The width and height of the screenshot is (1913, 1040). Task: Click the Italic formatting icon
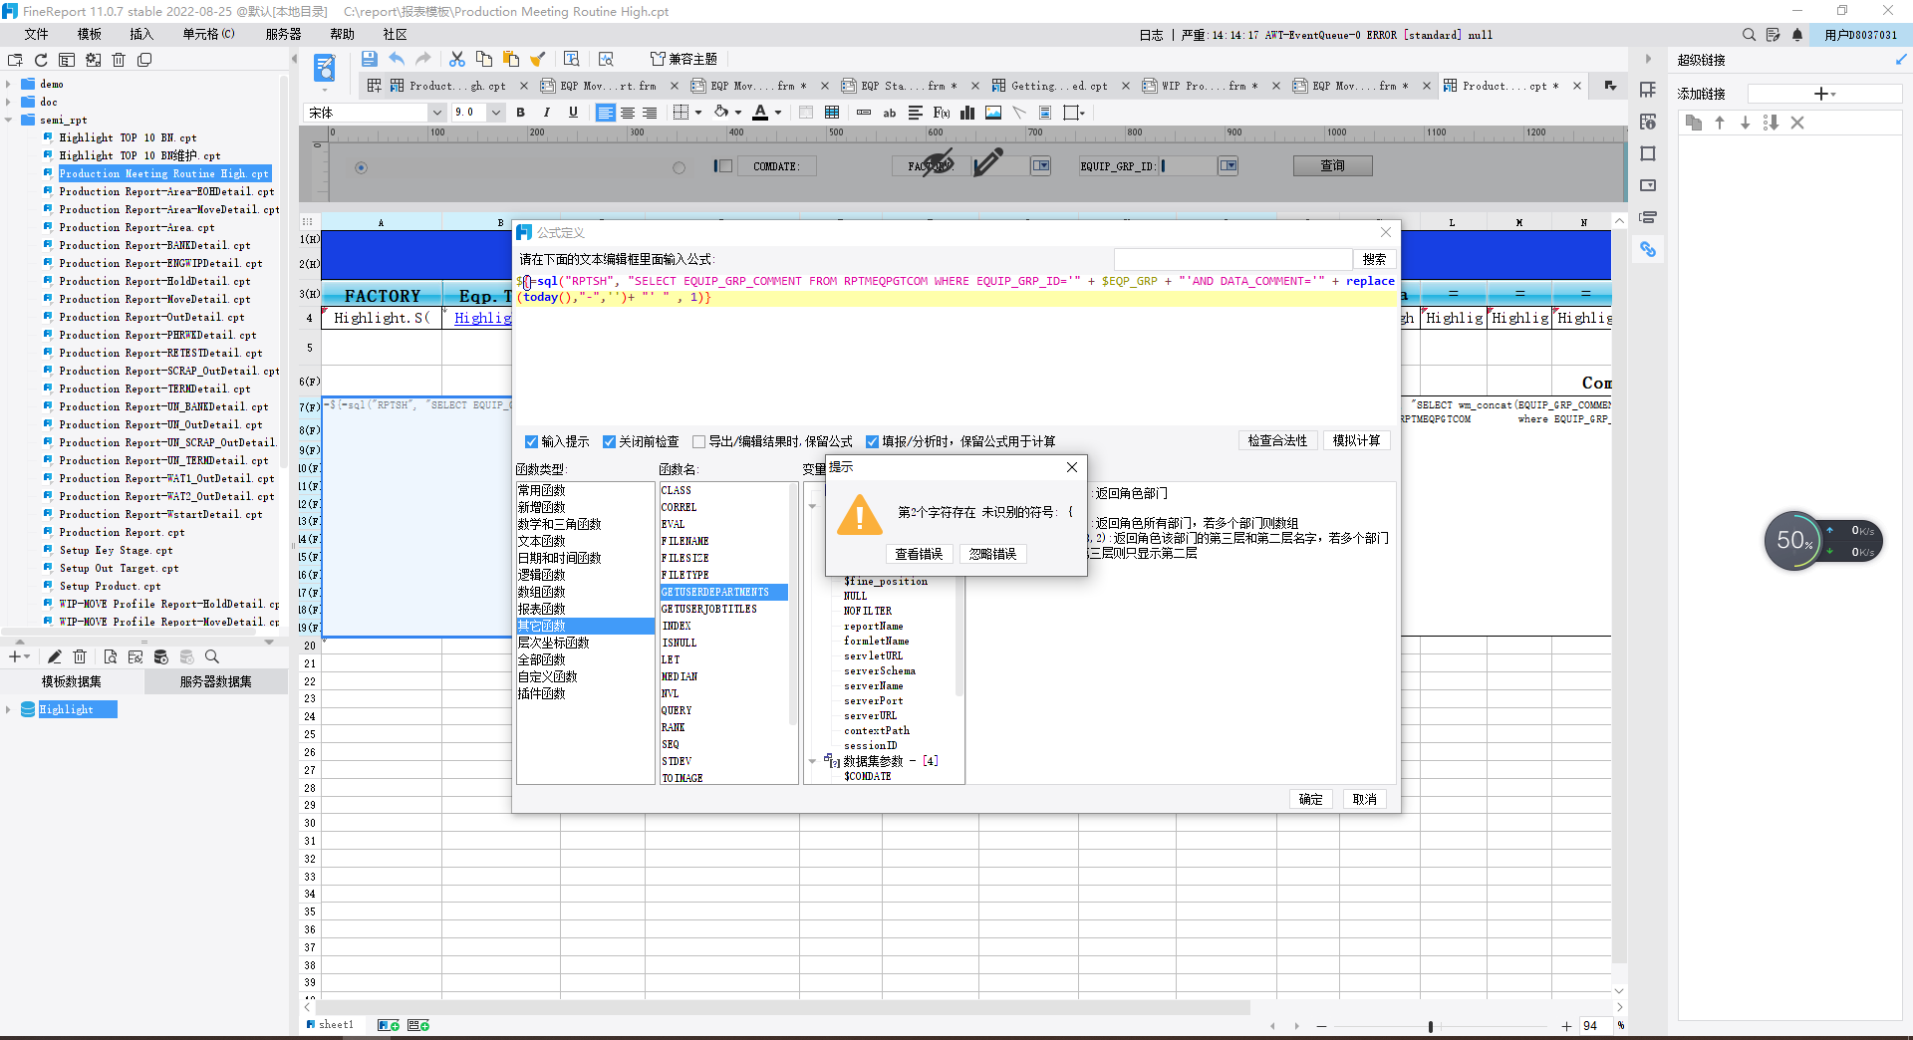pyautogui.click(x=546, y=113)
